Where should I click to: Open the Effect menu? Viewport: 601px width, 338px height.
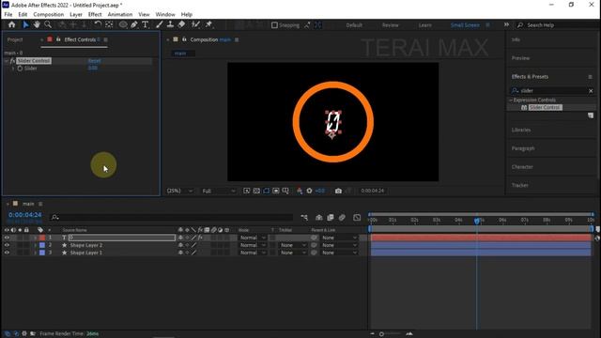click(x=95, y=14)
